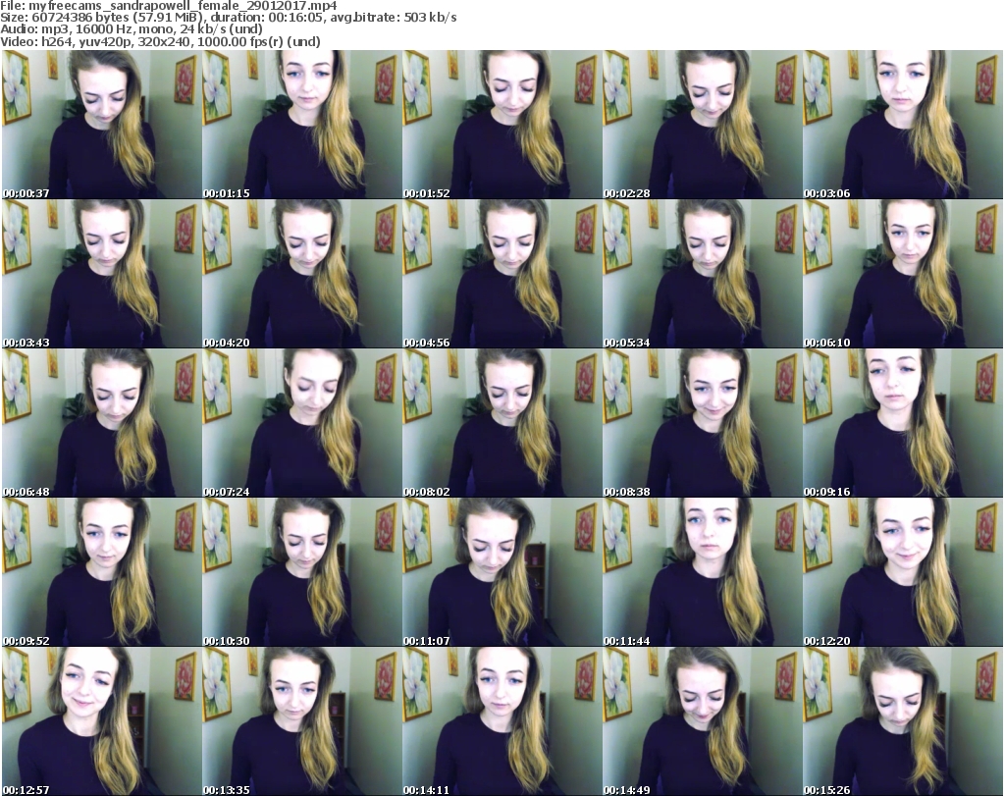Screen dimensions: 1005x796
Task: Select the thumbnail frame at 00:00:37
Action: tap(102, 125)
